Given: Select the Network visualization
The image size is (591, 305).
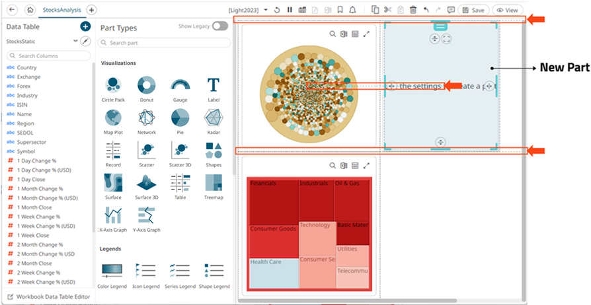Looking at the screenshot, I should point(147,121).
